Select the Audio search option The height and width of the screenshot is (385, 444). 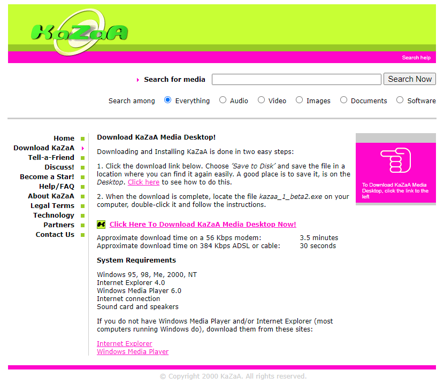[x=223, y=100]
